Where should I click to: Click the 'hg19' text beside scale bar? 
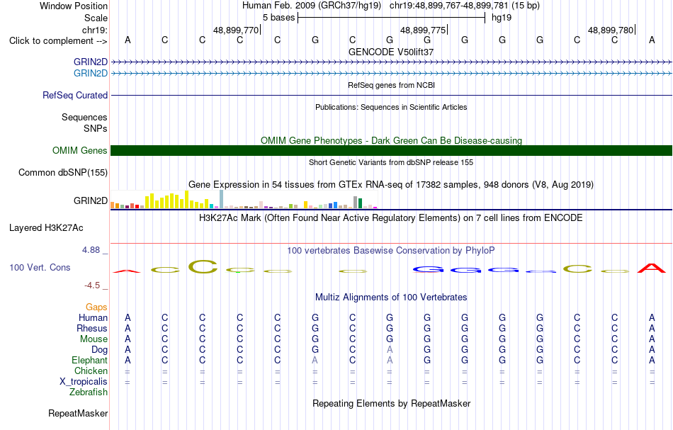click(502, 18)
